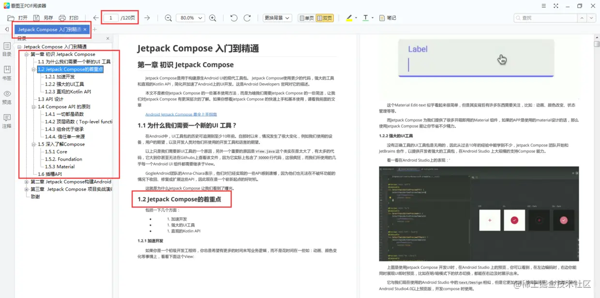This screenshot has height=298, width=600.
Task: Select outline item 1.4.1 一切都是函数
Action: tap(64, 114)
